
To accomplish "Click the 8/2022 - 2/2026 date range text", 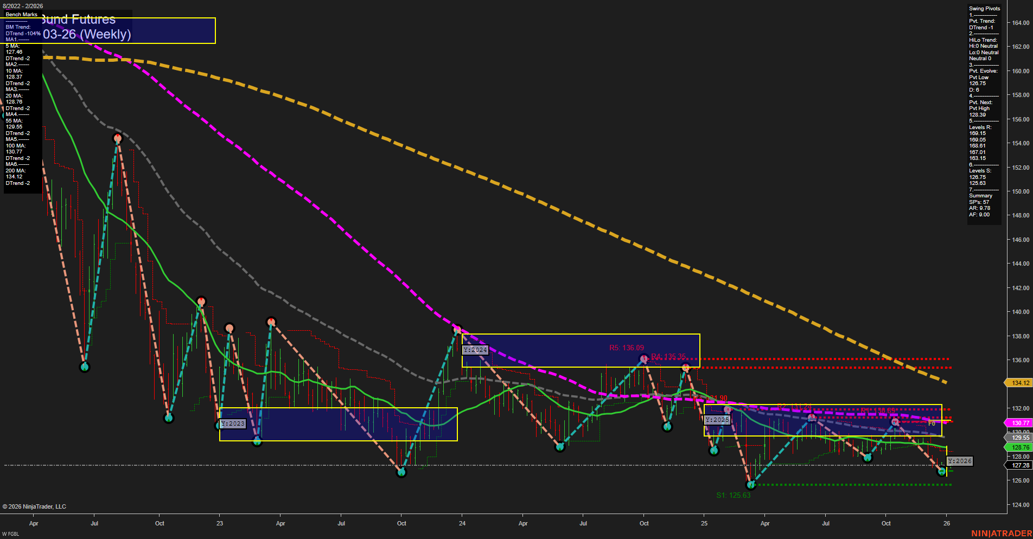I will point(22,5).
